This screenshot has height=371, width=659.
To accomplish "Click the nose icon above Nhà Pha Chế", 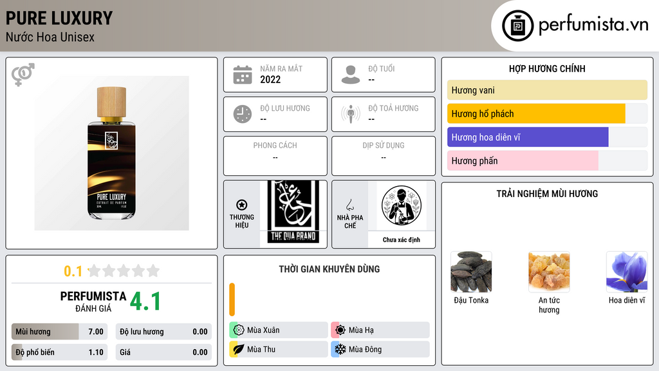I will (349, 205).
